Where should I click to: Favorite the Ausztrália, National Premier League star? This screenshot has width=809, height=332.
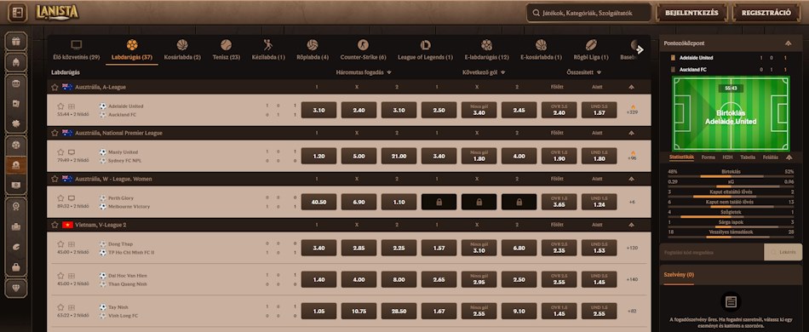coord(55,133)
